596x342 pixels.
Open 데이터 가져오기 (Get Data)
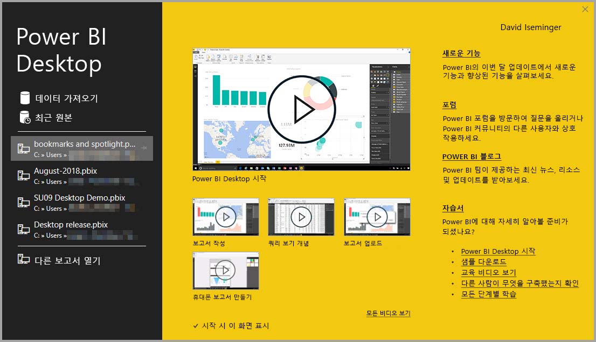pos(66,98)
